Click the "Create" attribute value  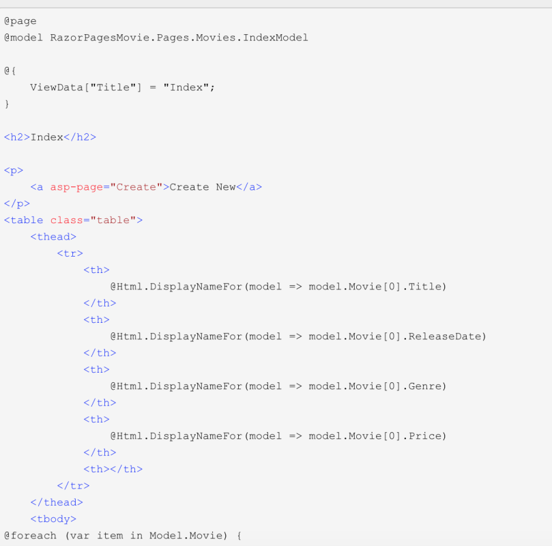tap(136, 187)
